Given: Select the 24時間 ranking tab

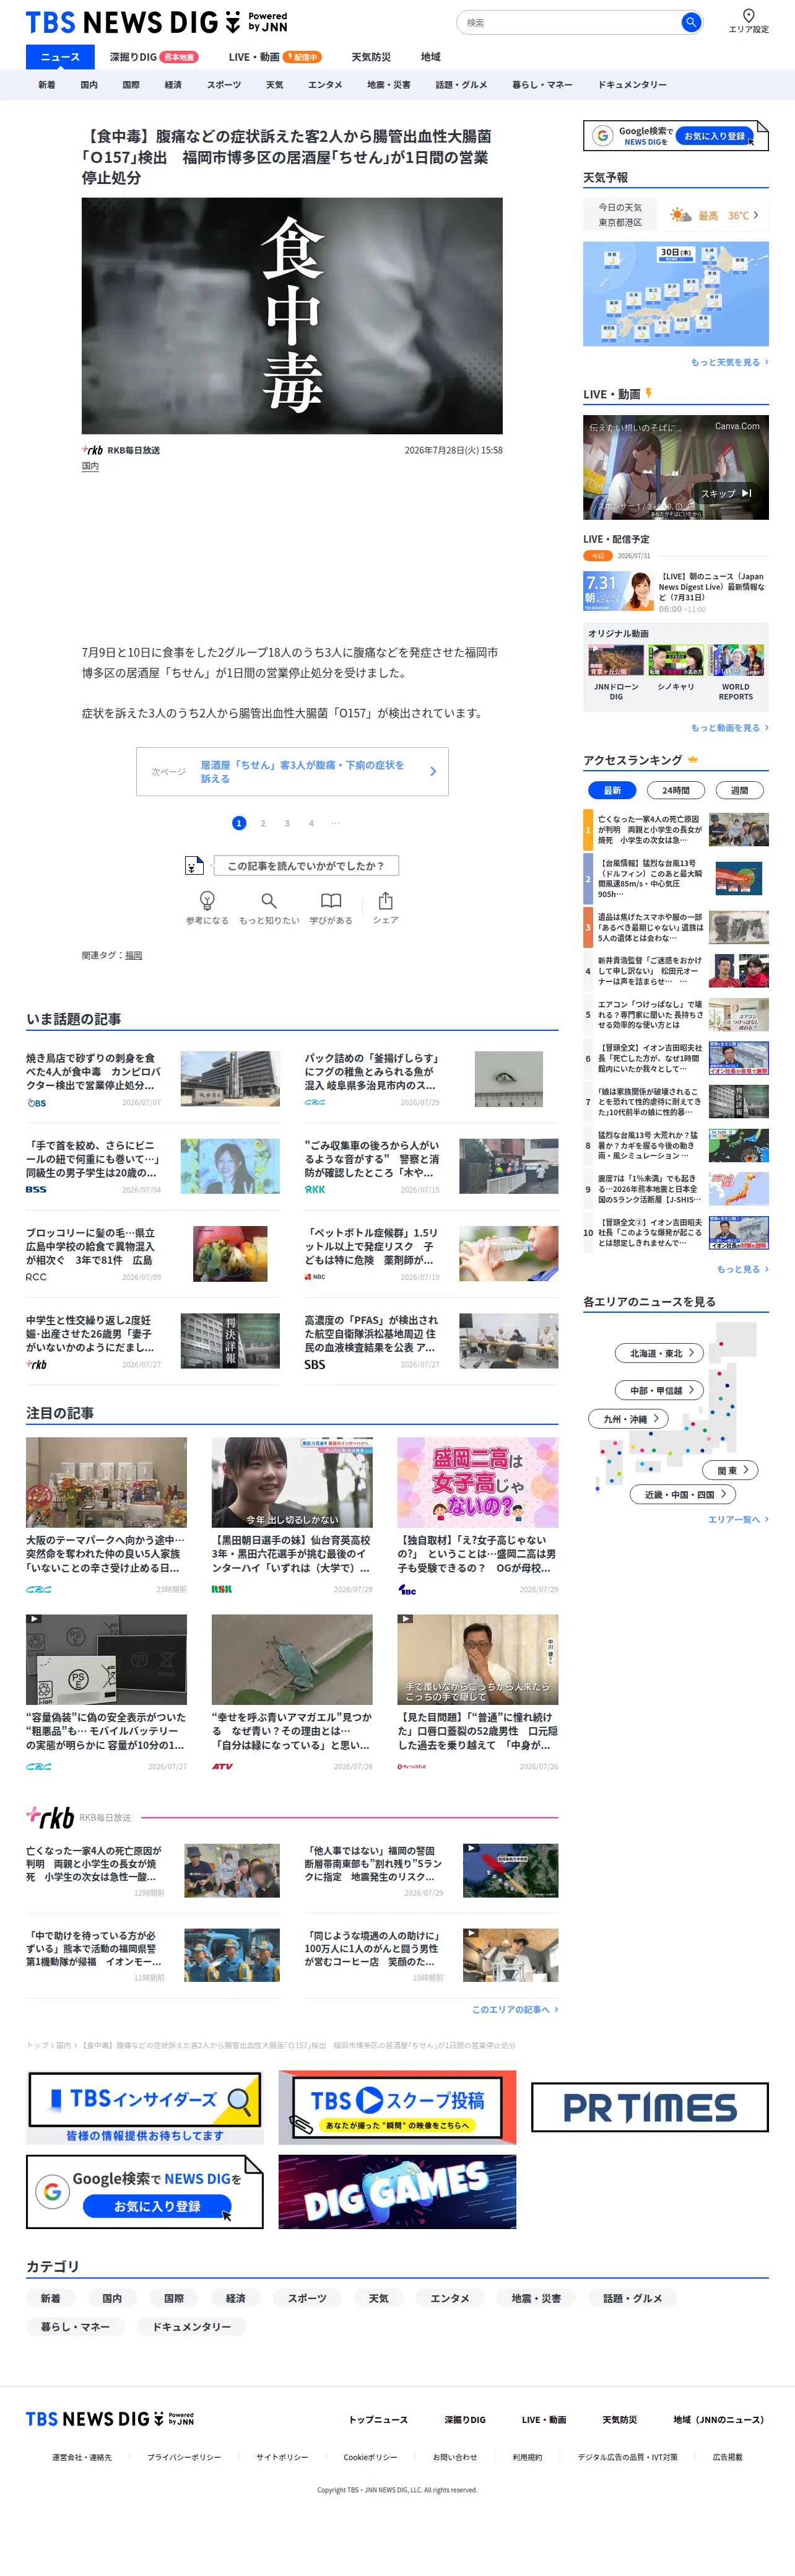Looking at the screenshot, I should [x=676, y=790].
